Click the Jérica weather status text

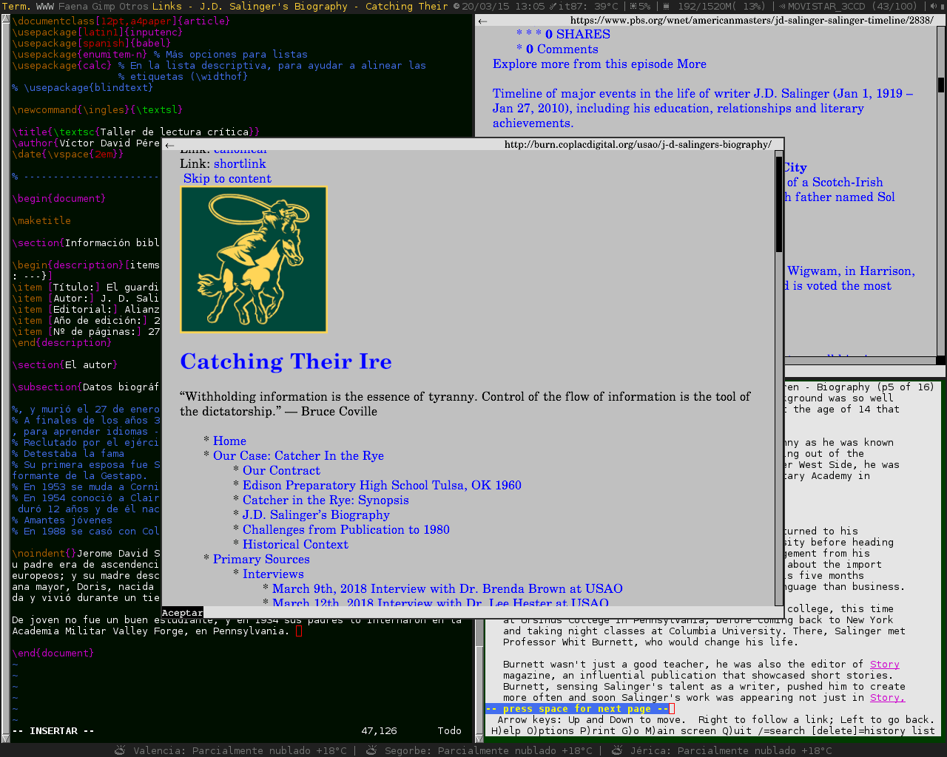tap(731, 750)
